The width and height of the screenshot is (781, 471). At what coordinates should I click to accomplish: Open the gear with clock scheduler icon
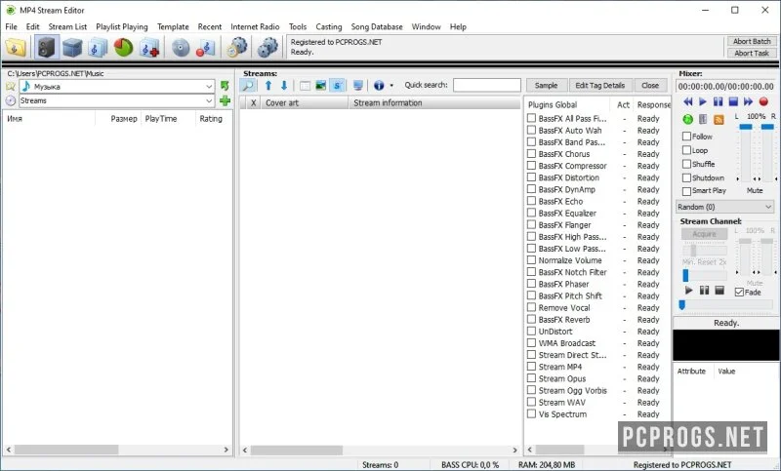(237, 48)
